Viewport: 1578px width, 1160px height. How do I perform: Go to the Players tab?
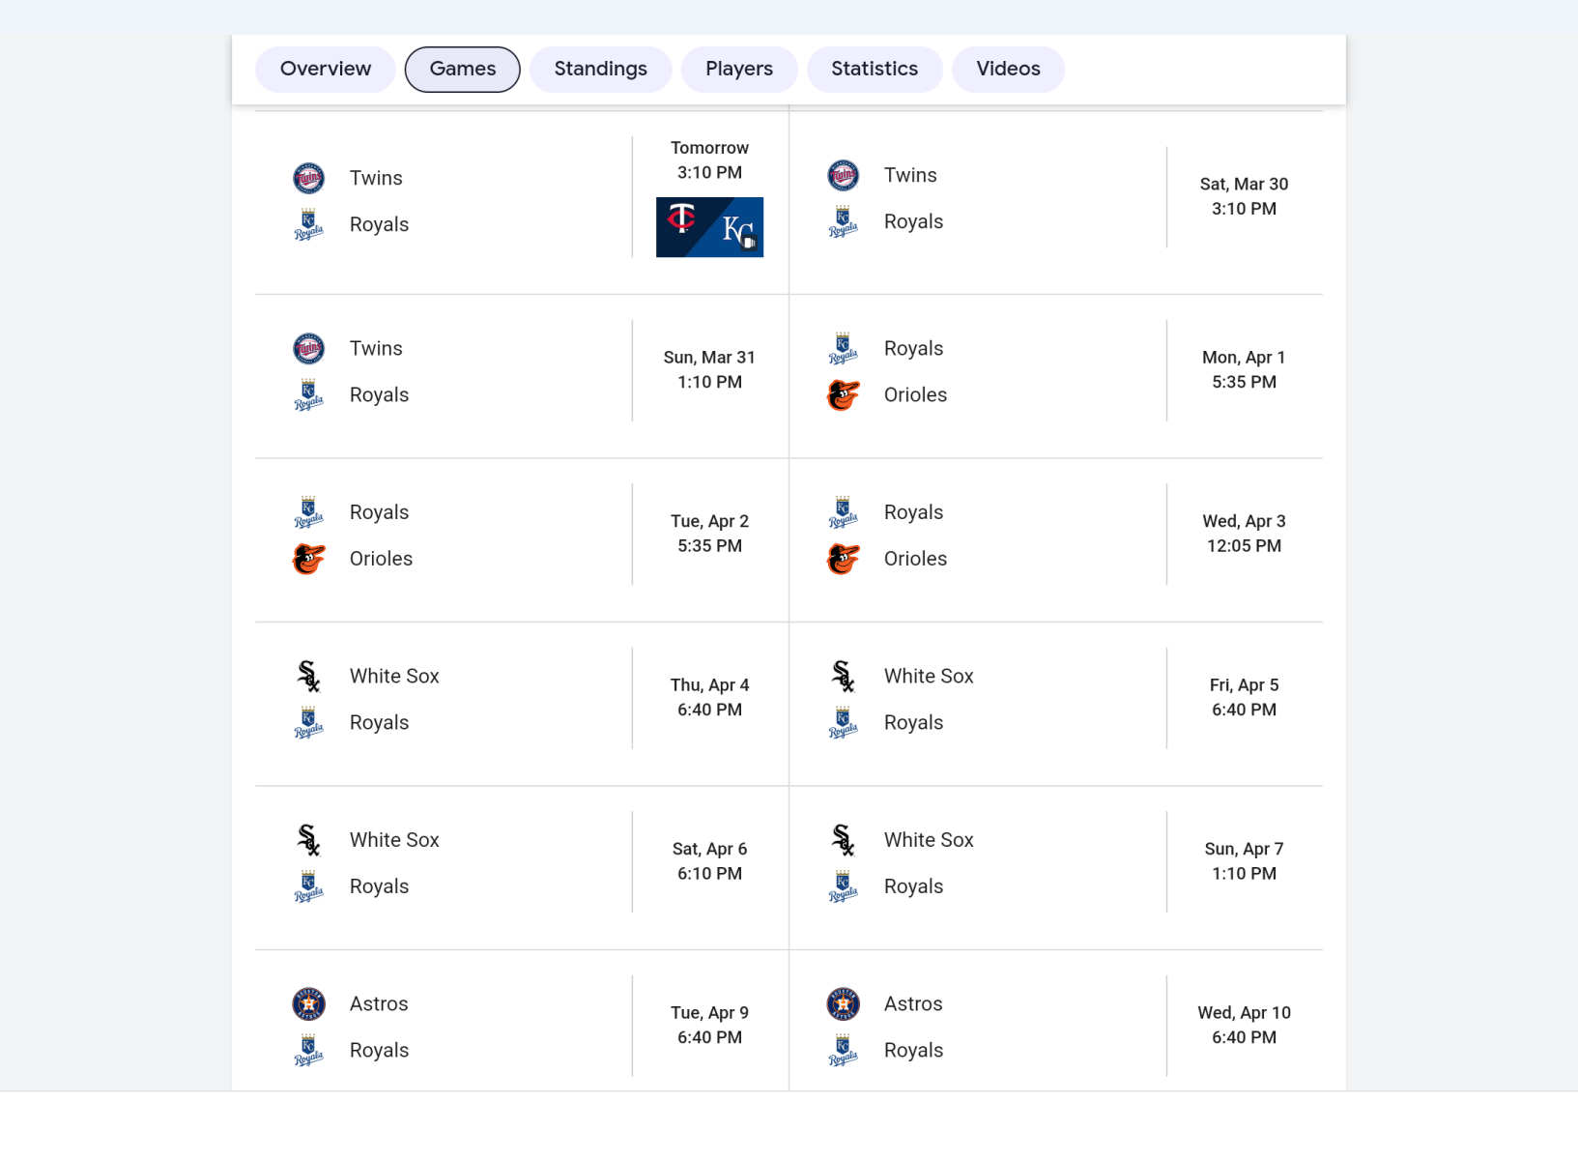pos(738,69)
